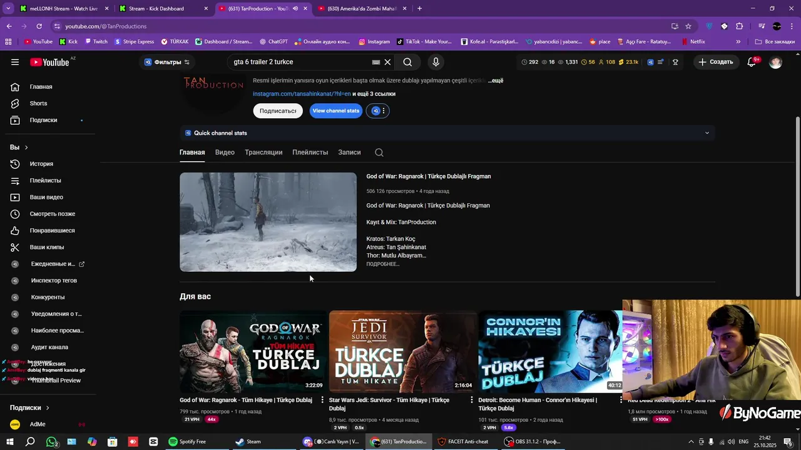Play the featured God of War snowy trailer thumbnail
The height and width of the screenshot is (450, 801).
pos(268,222)
